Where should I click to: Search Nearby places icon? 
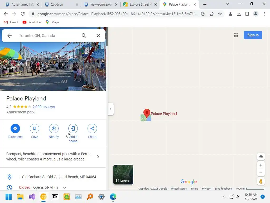(54, 128)
